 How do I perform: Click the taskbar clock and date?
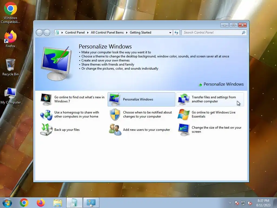pyautogui.click(x=263, y=203)
